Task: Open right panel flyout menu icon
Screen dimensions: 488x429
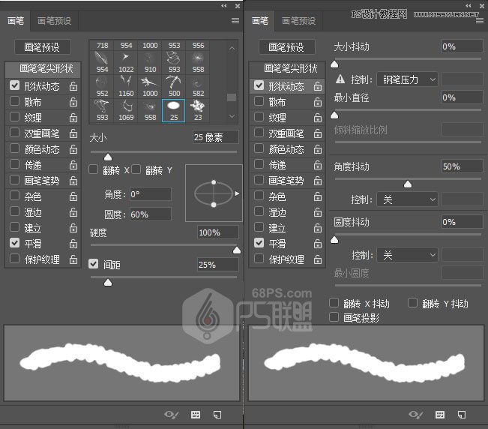Action: click(480, 20)
